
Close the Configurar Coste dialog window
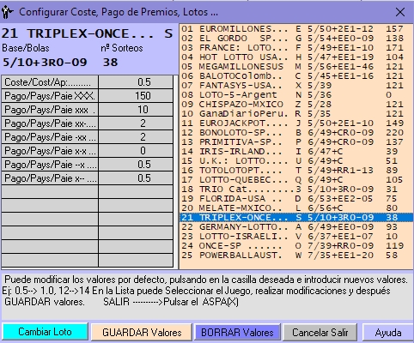(x=399, y=12)
